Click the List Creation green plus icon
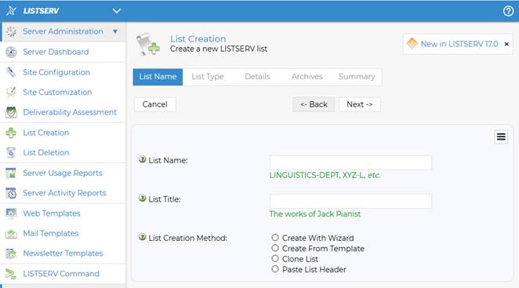519x288 pixels. click(11, 133)
